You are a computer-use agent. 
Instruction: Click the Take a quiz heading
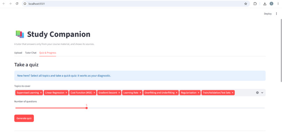(x=27, y=65)
